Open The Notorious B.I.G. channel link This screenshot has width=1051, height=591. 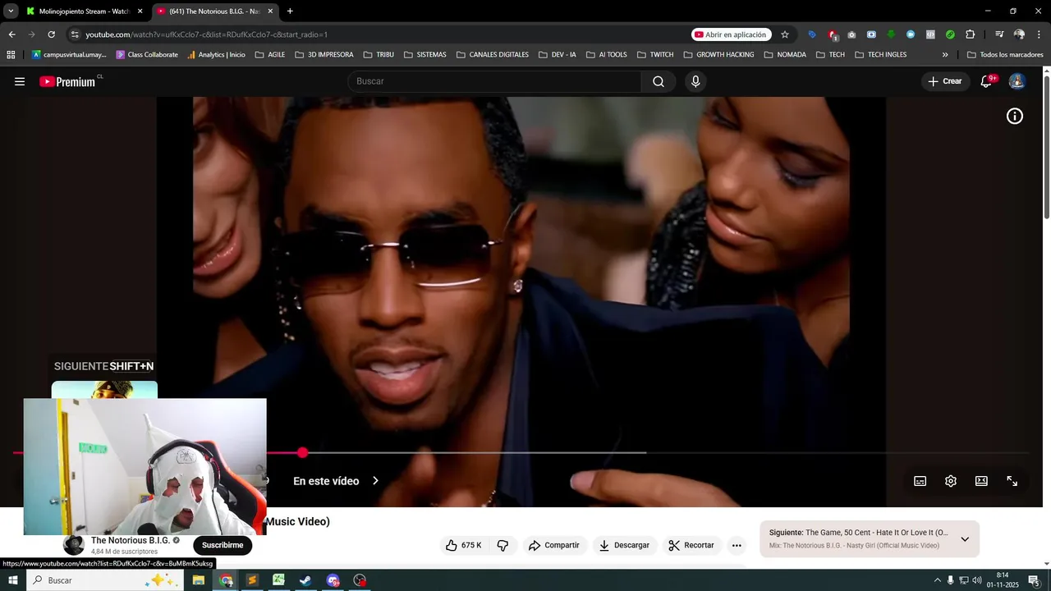click(x=131, y=540)
